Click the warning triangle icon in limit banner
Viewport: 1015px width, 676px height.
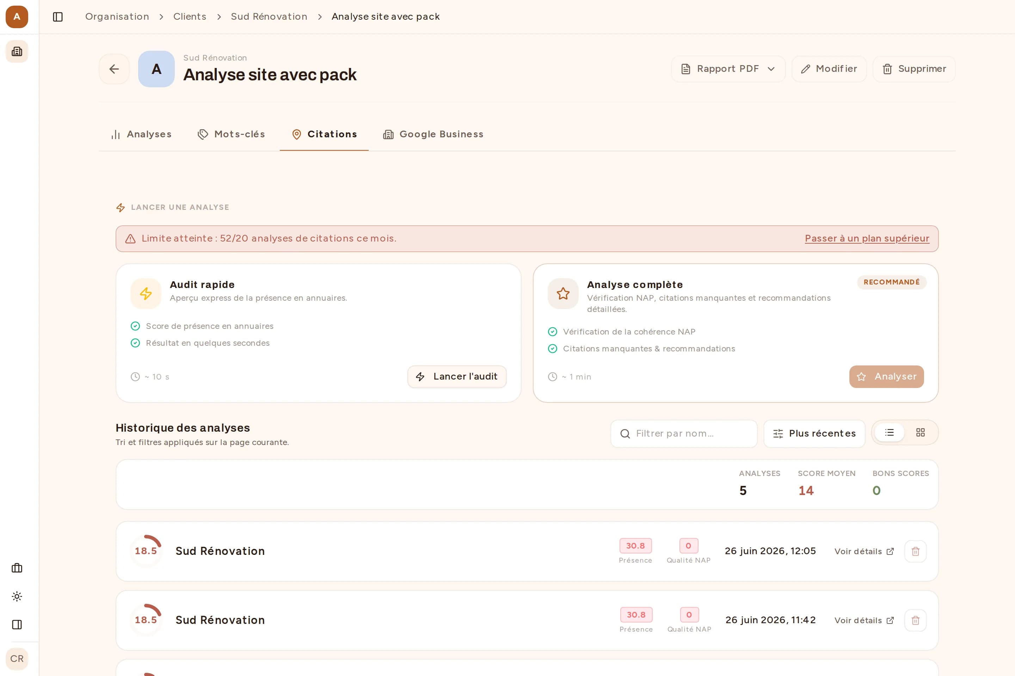[130, 239]
